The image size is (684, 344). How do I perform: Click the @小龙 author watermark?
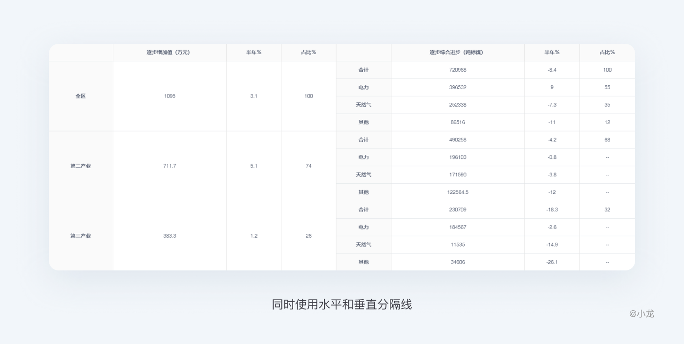(x=641, y=314)
